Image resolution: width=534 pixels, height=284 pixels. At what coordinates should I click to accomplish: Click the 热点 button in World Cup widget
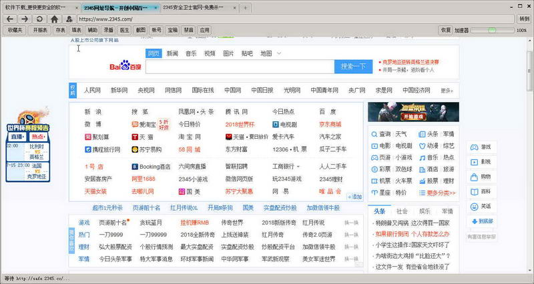[39, 137]
